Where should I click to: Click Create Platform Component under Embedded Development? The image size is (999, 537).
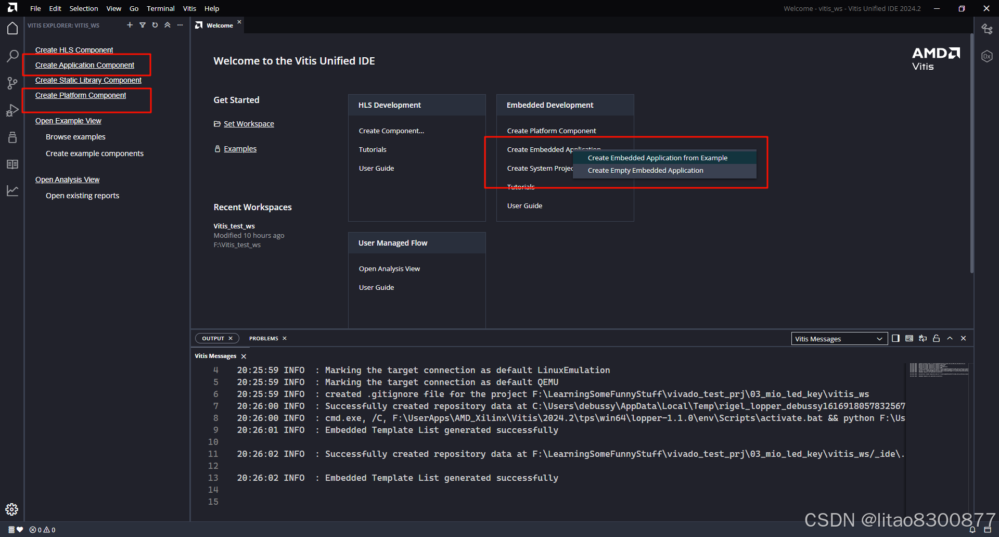pyautogui.click(x=552, y=131)
